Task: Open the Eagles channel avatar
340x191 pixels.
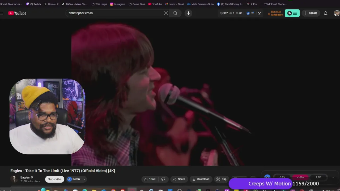Action: pyautogui.click(x=14, y=179)
